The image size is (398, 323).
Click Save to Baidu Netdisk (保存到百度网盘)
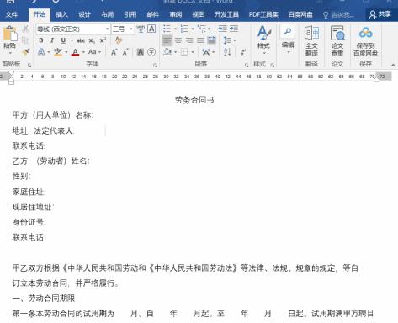(366, 41)
